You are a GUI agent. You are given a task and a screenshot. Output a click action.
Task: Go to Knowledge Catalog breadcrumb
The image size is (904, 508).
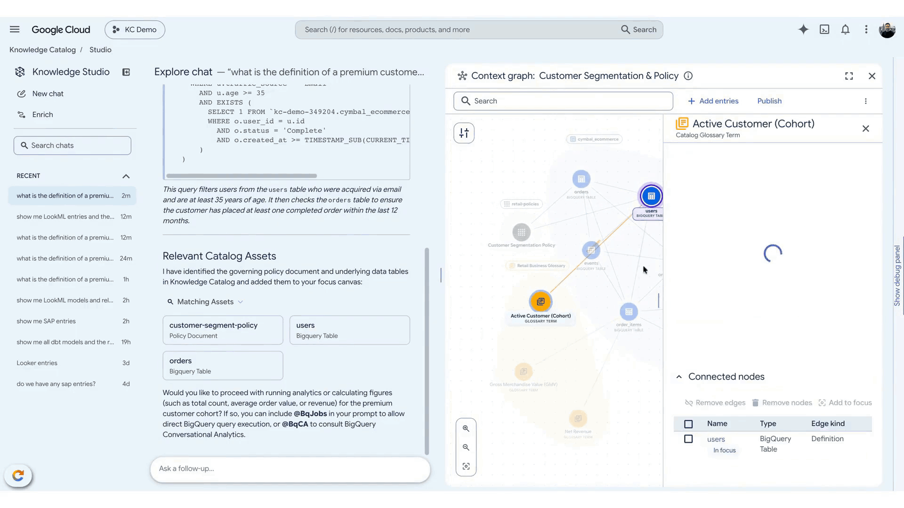click(x=42, y=50)
